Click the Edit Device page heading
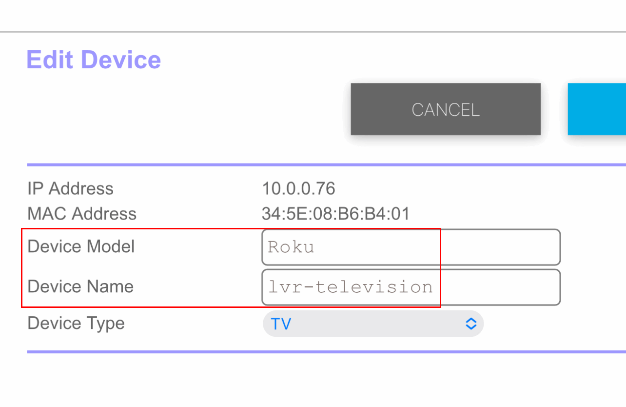 tap(94, 60)
